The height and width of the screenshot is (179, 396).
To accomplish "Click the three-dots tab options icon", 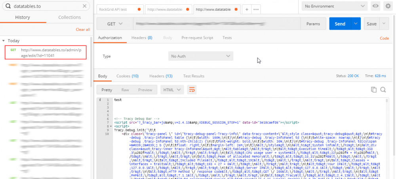I will click(256, 10).
